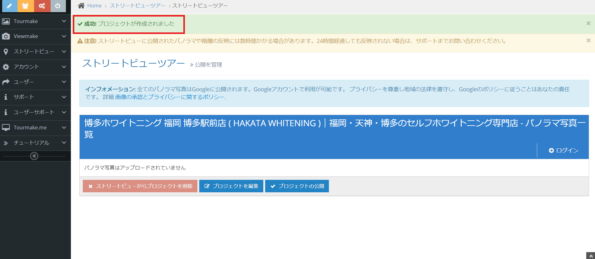Viewport: 595px width, 259px height.
Task: Click the ユーザー share arrow icon
Action: click(x=6, y=82)
